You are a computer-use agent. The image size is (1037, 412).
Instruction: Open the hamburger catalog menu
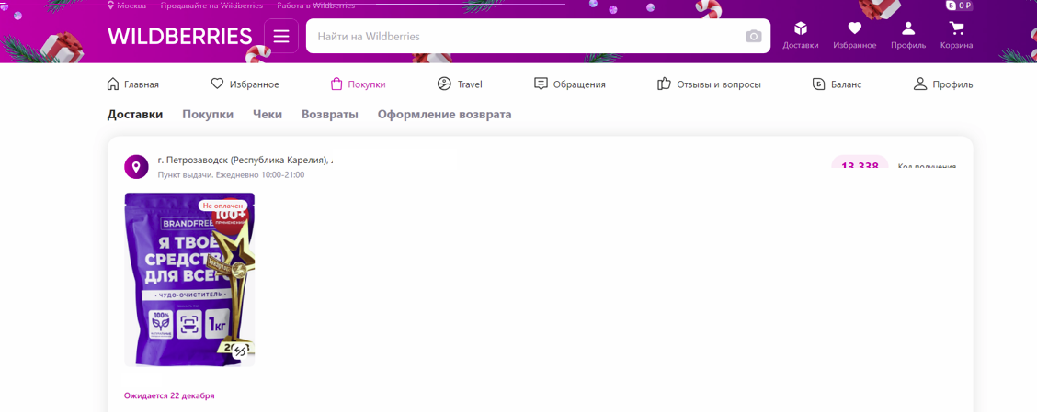(x=281, y=36)
